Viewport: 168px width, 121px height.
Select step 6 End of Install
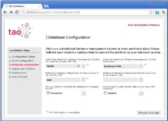tap(18, 77)
